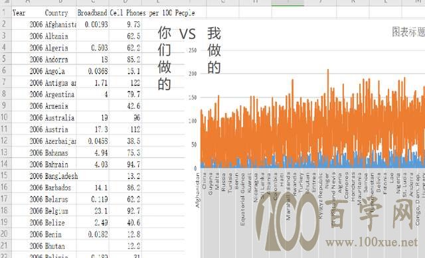Select cell phone value 112 for Austria
Screen dimensions: 425x258
[x=126, y=129]
